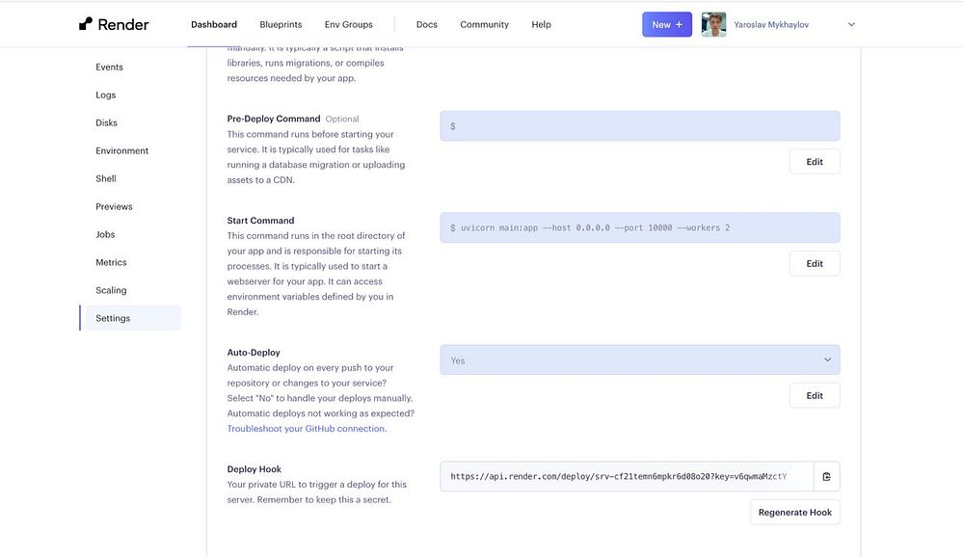Screen dimensions: 964x557
Task: Expand the account menu chevron
Action: point(851,25)
